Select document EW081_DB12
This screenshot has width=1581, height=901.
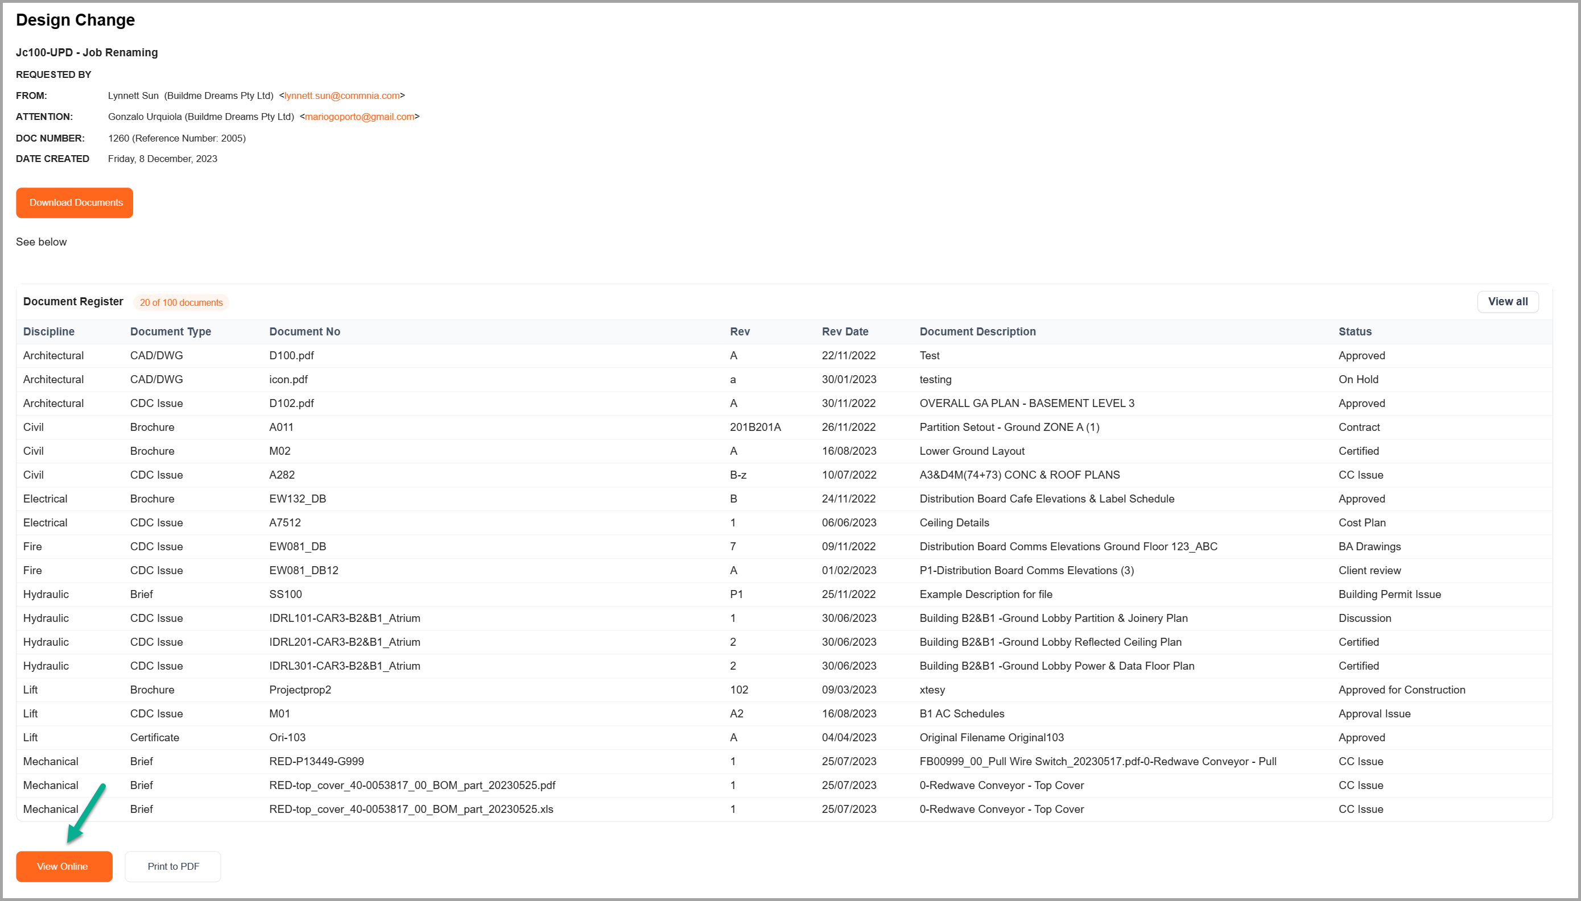tap(303, 571)
